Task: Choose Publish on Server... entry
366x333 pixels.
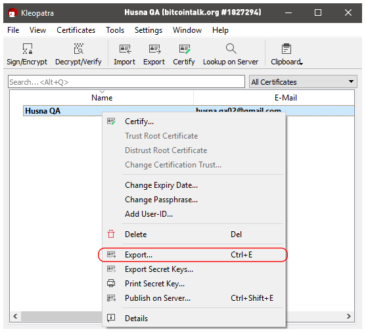Action: [194, 298]
